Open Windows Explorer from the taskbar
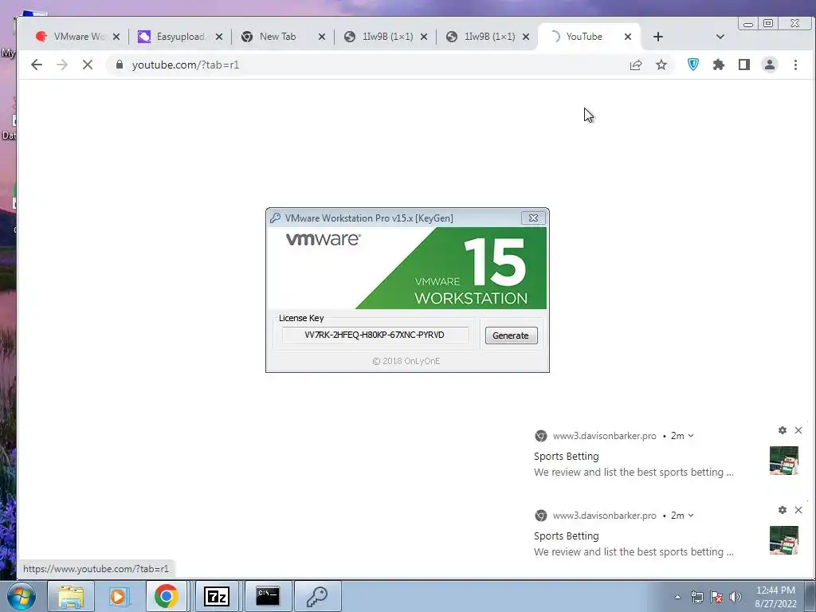816x612 pixels. (x=71, y=596)
